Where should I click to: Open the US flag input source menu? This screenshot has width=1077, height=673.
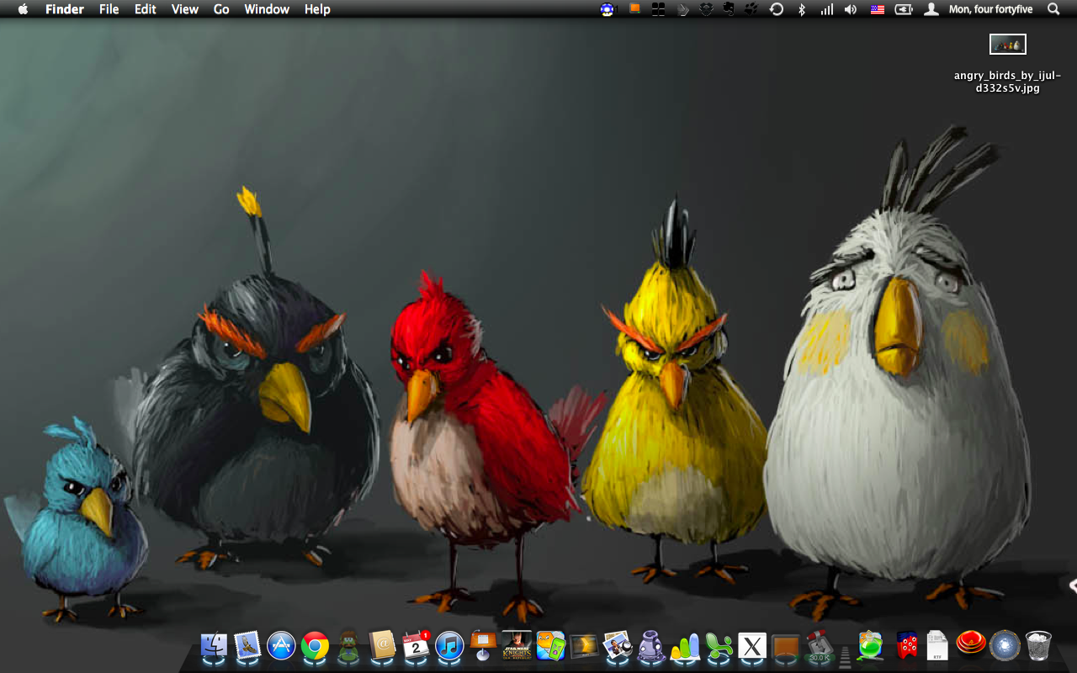point(878,9)
